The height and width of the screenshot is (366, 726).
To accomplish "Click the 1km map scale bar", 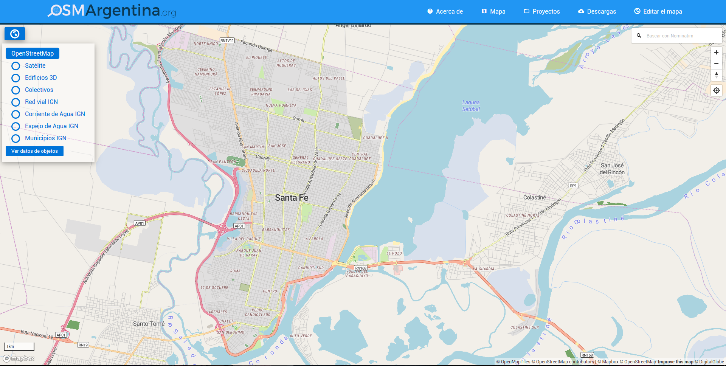I will [19, 346].
